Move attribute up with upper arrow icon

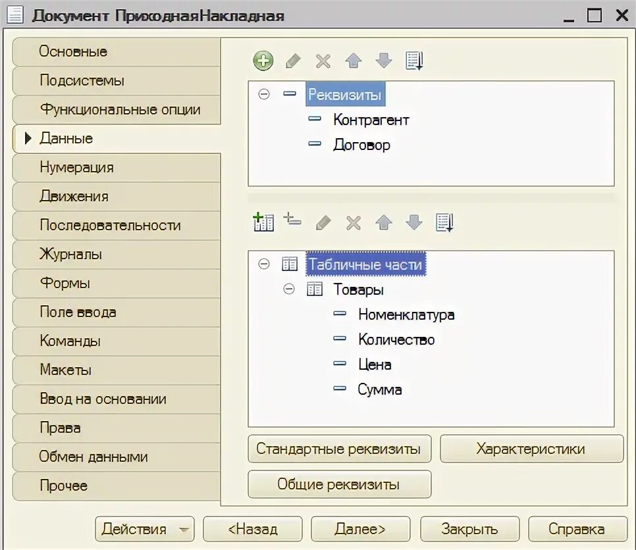pyautogui.click(x=354, y=61)
